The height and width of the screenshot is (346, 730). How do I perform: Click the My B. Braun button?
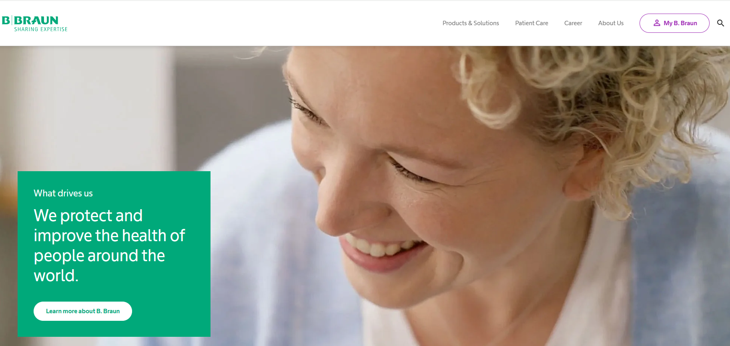[x=674, y=23]
